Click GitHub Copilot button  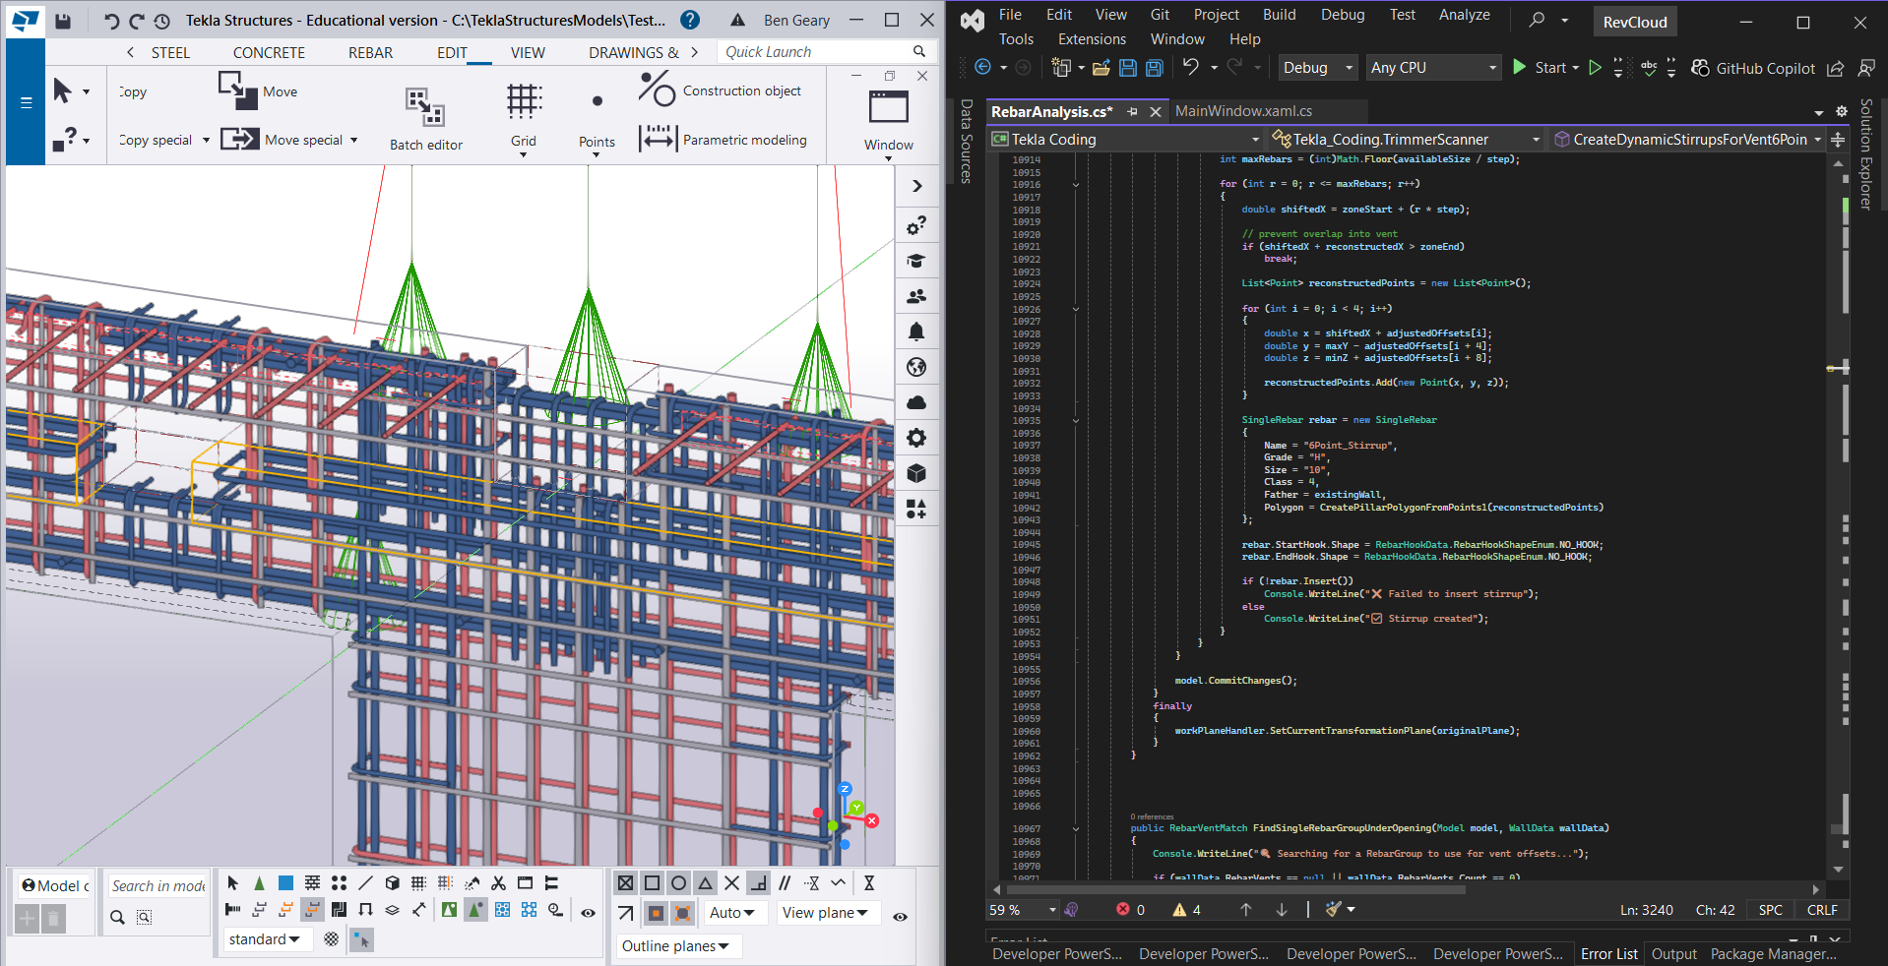coord(1753,68)
